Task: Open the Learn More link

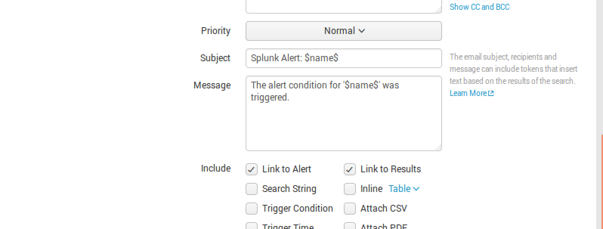Action: (468, 93)
